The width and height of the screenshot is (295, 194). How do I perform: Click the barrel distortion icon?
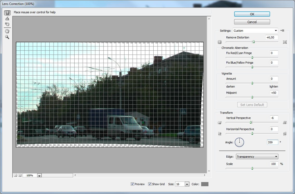coord(220,42)
